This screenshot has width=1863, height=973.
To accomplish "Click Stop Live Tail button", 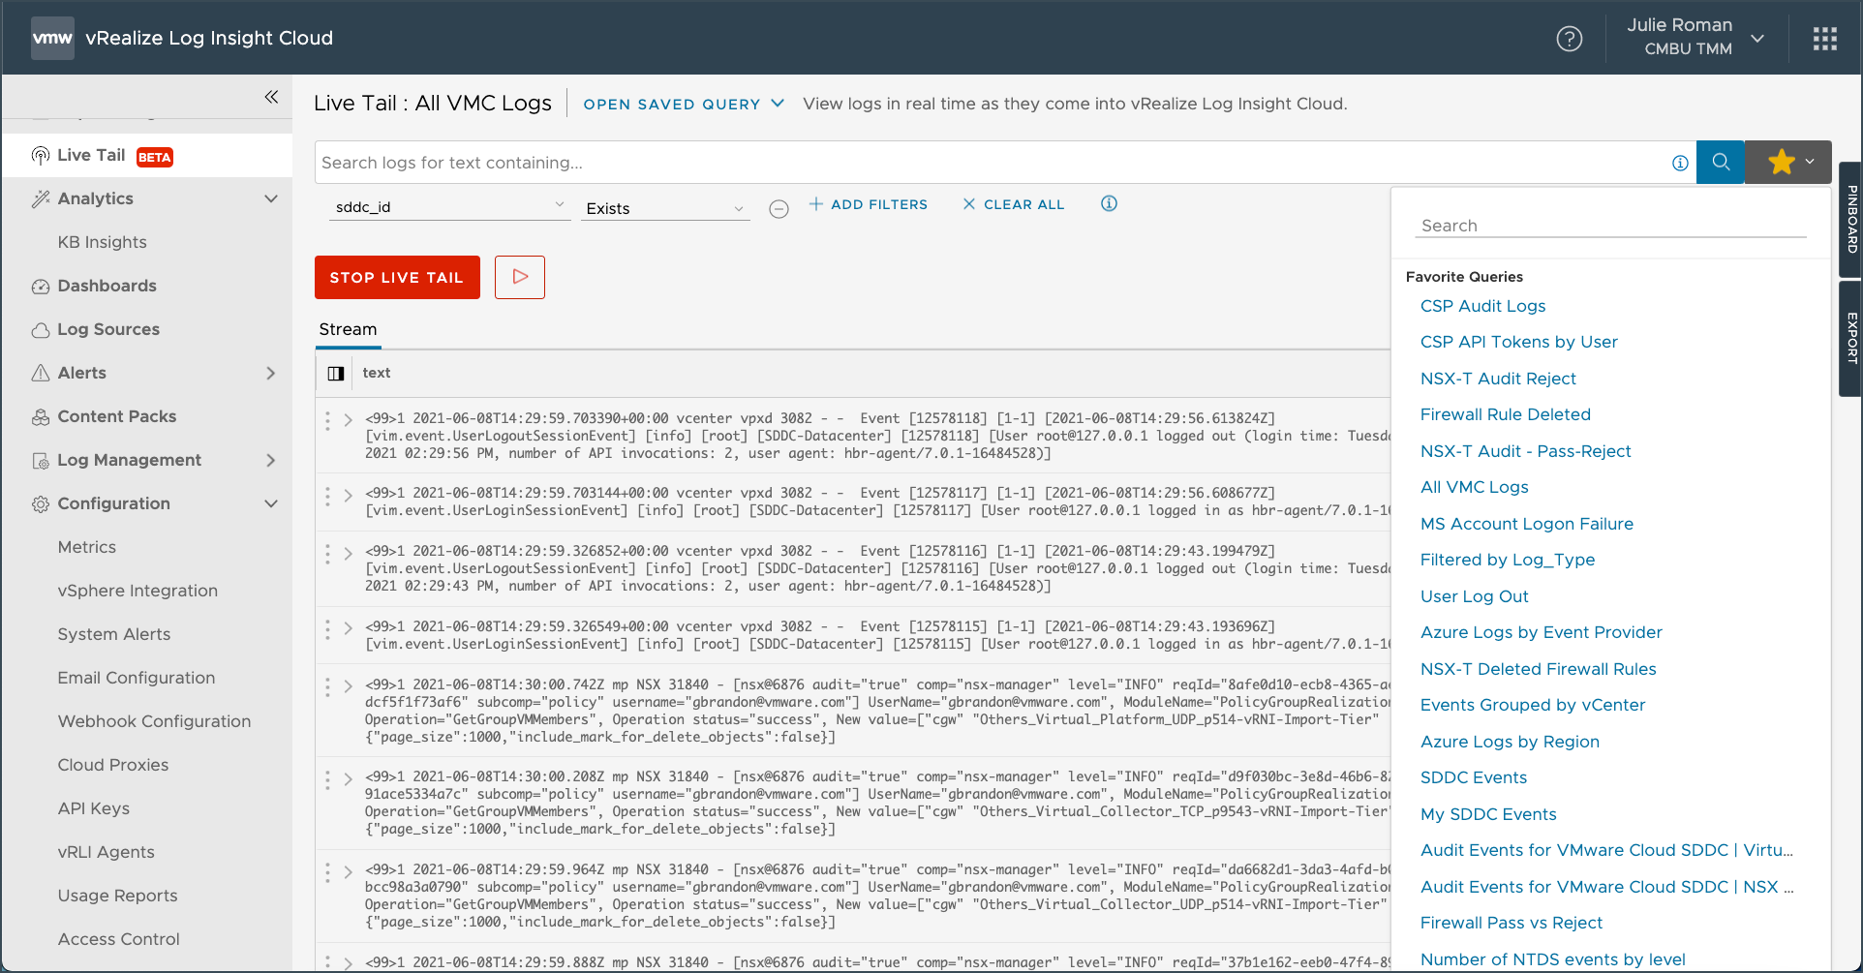I will 397,278.
